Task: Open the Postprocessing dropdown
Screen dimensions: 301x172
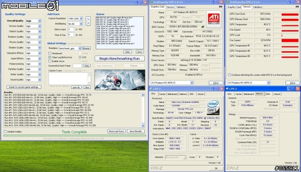Action: (40, 64)
